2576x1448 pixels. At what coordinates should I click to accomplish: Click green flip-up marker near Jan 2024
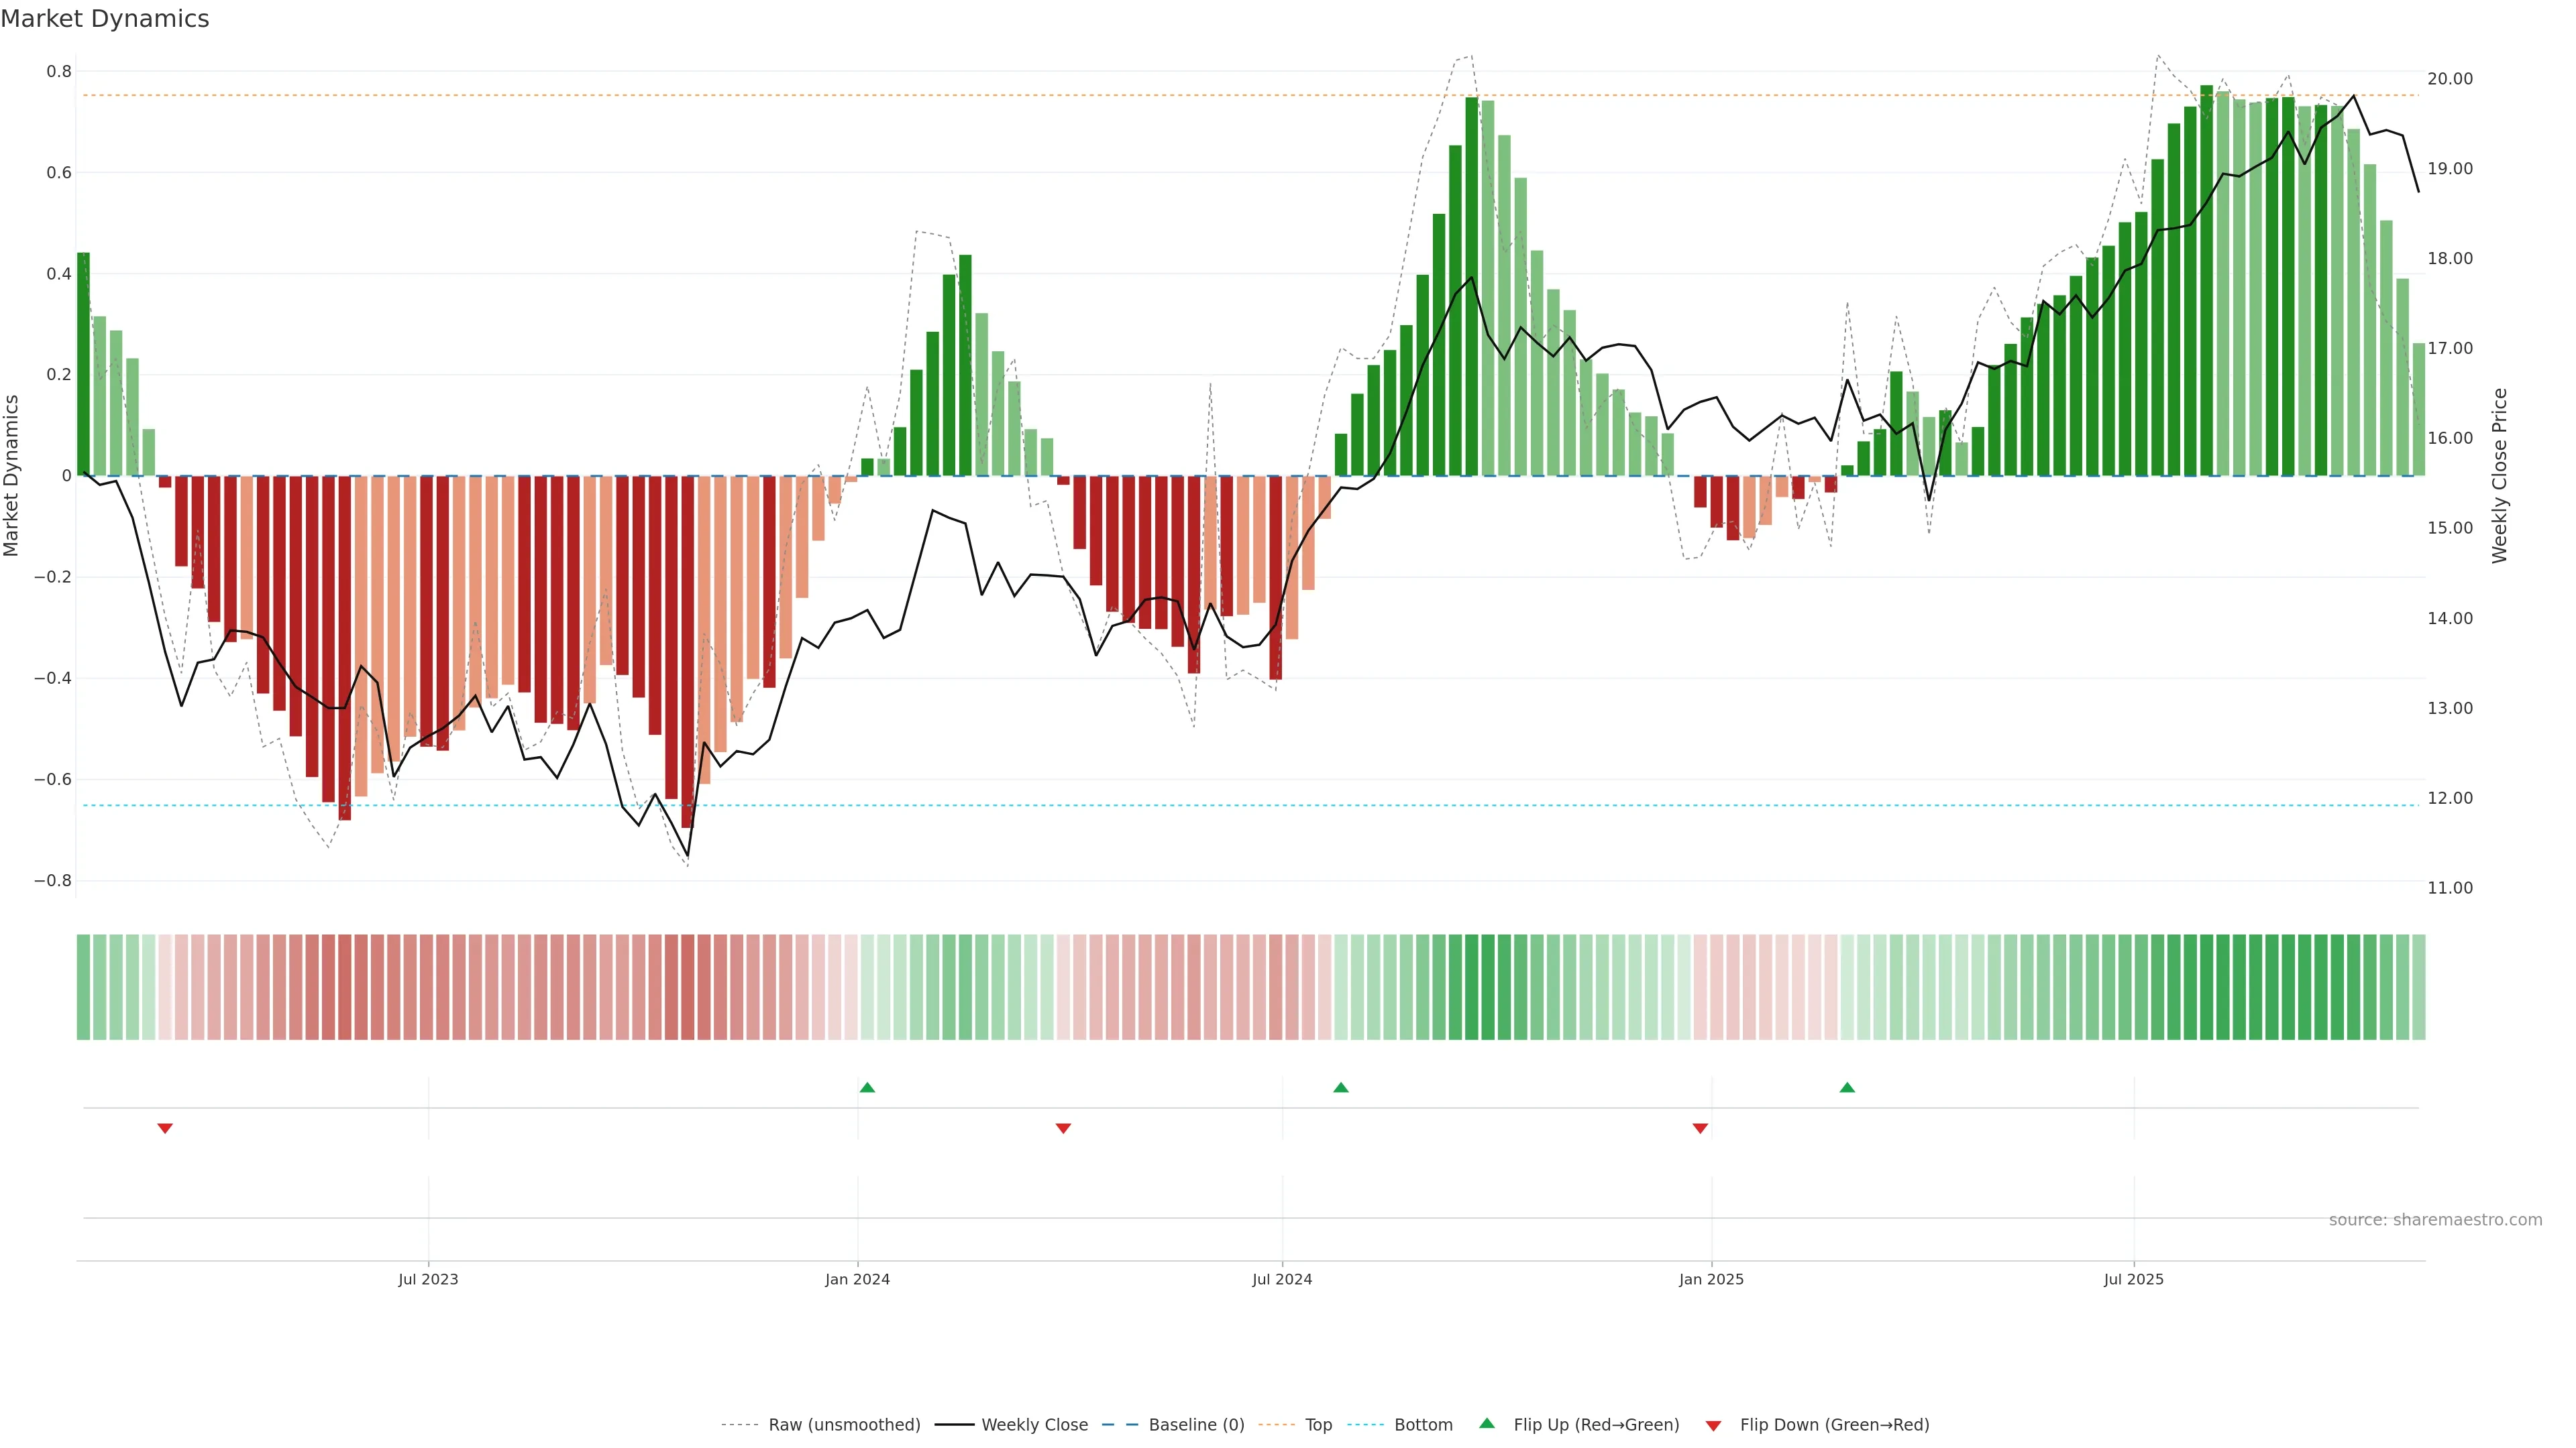click(x=867, y=1087)
